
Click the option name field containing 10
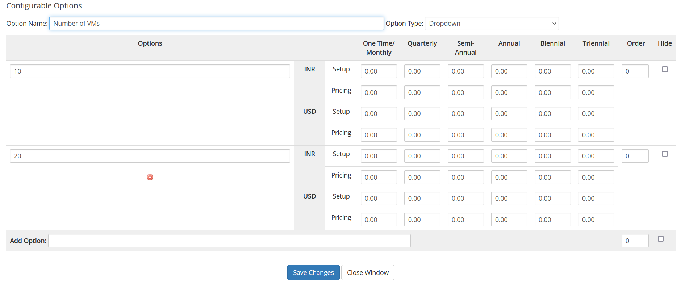[150, 71]
